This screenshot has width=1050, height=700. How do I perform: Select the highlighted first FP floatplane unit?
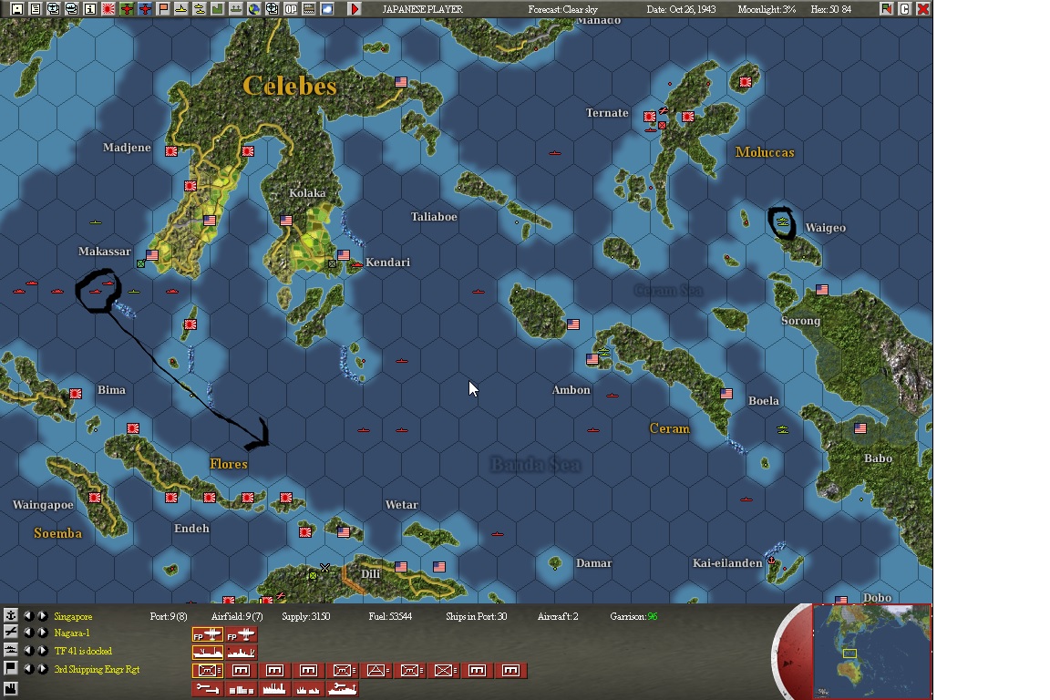tap(207, 634)
